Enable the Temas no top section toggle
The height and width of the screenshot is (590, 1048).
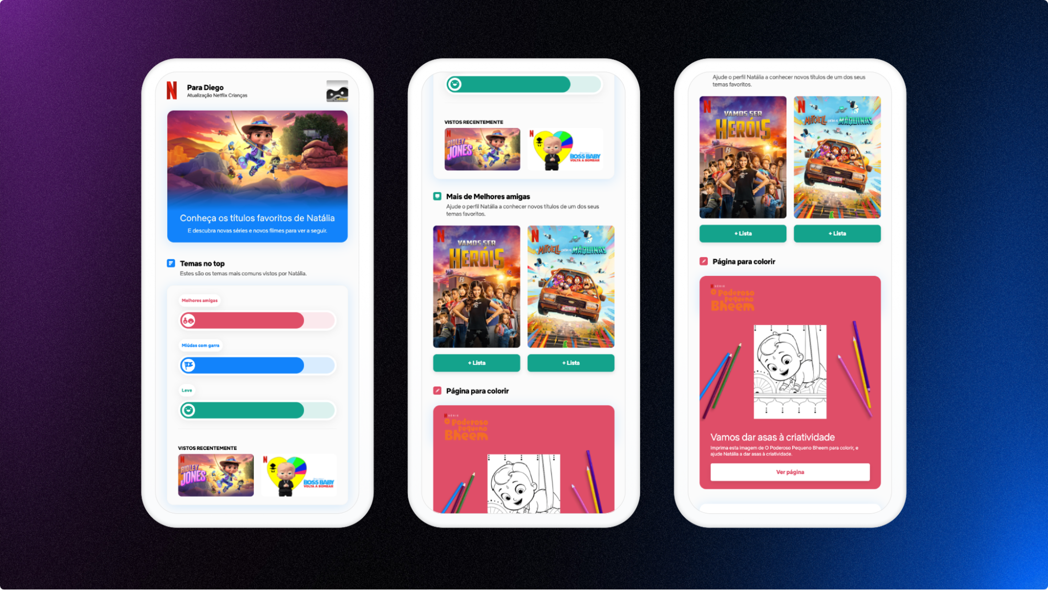(x=170, y=263)
